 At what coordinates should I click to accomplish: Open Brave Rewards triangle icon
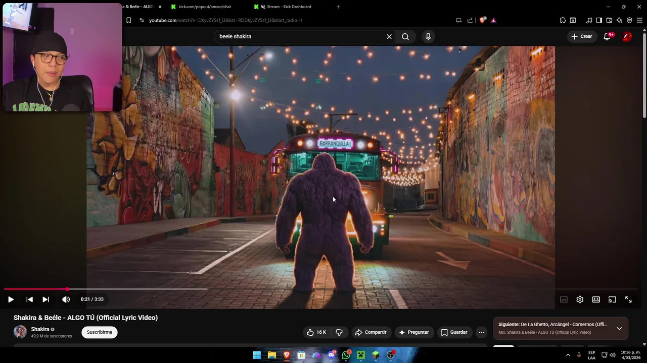click(x=493, y=20)
